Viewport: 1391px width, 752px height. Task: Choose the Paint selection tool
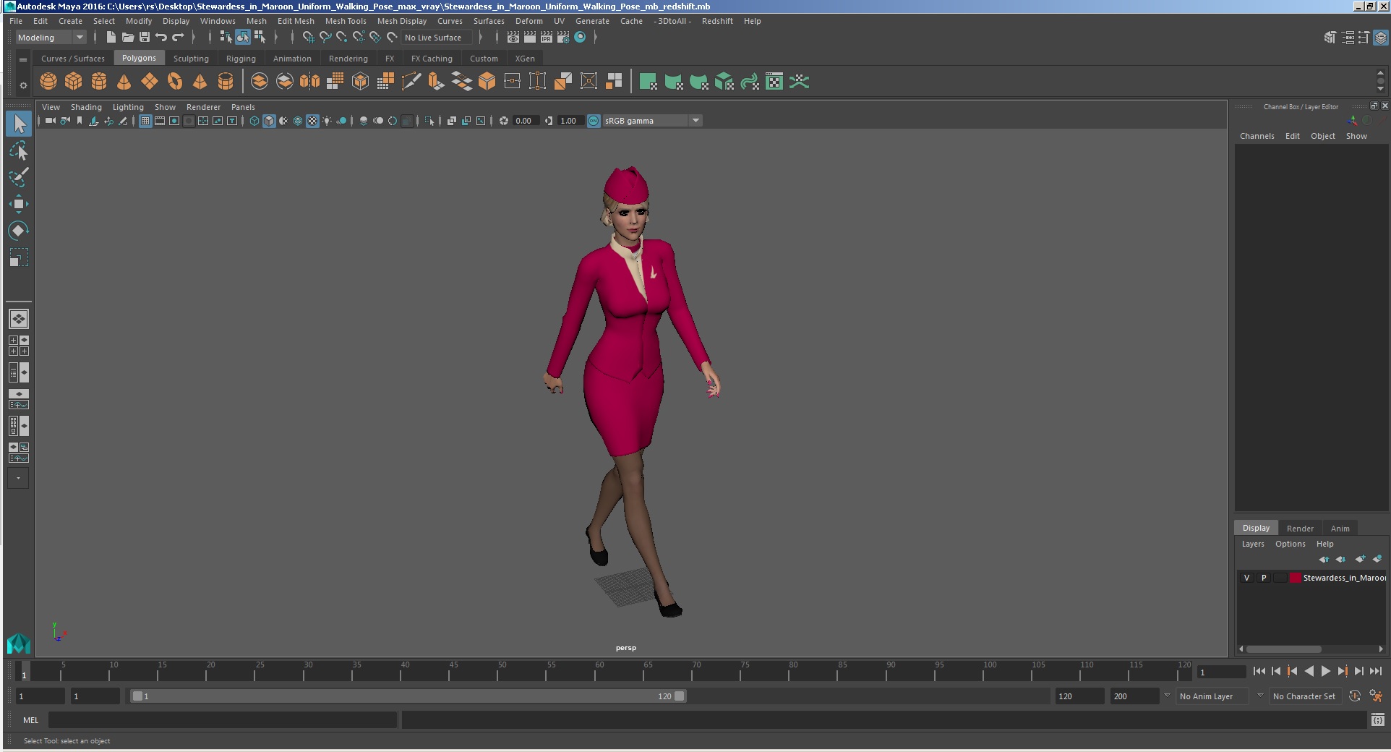tap(19, 177)
